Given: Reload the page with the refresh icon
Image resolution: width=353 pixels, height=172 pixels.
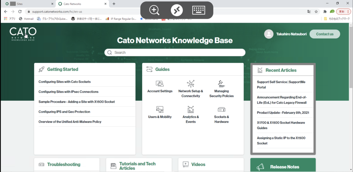Looking at the screenshot, I should click(x=20, y=11).
